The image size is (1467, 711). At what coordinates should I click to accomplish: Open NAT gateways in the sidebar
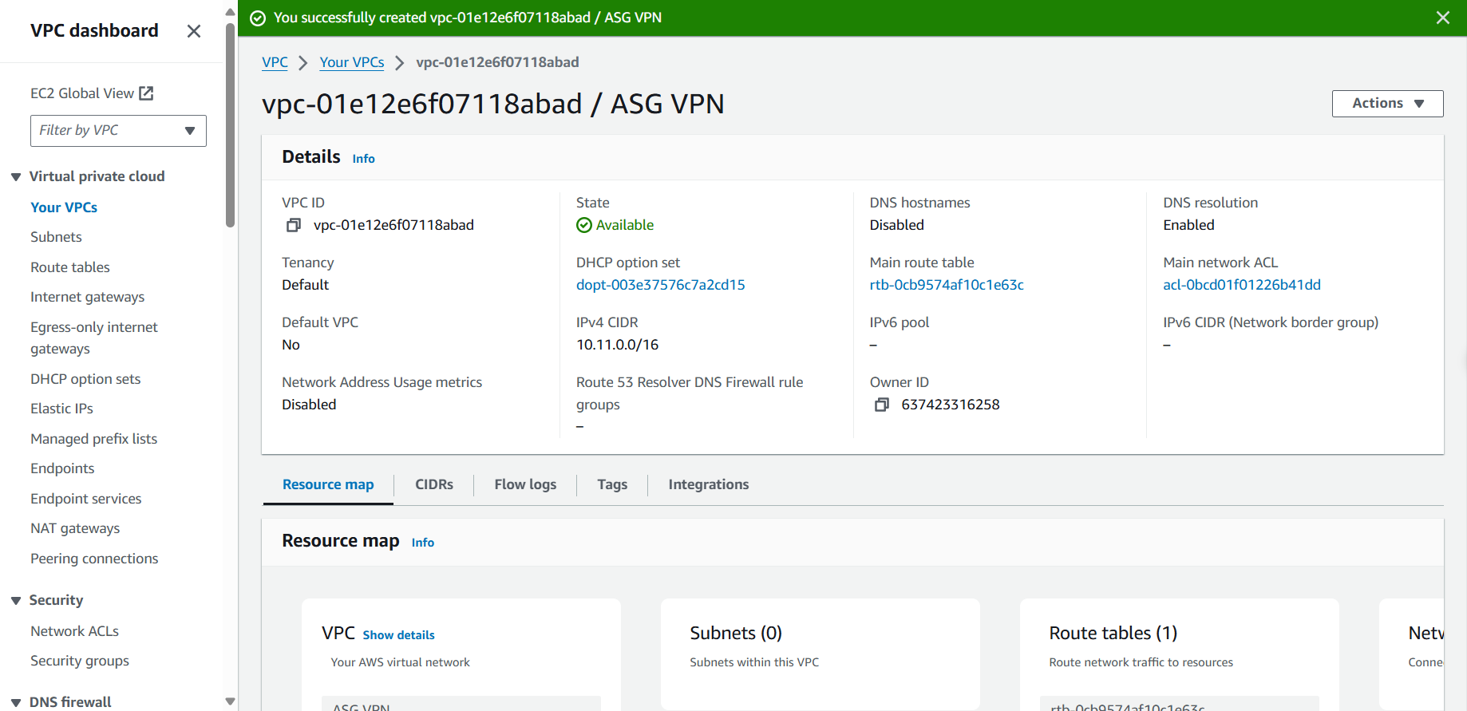click(x=75, y=528)
